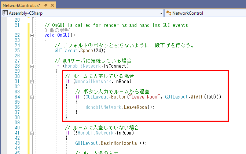Close the NetworkControl.cs tab
This screenshot has height=154, width=246.
(52, 5)
